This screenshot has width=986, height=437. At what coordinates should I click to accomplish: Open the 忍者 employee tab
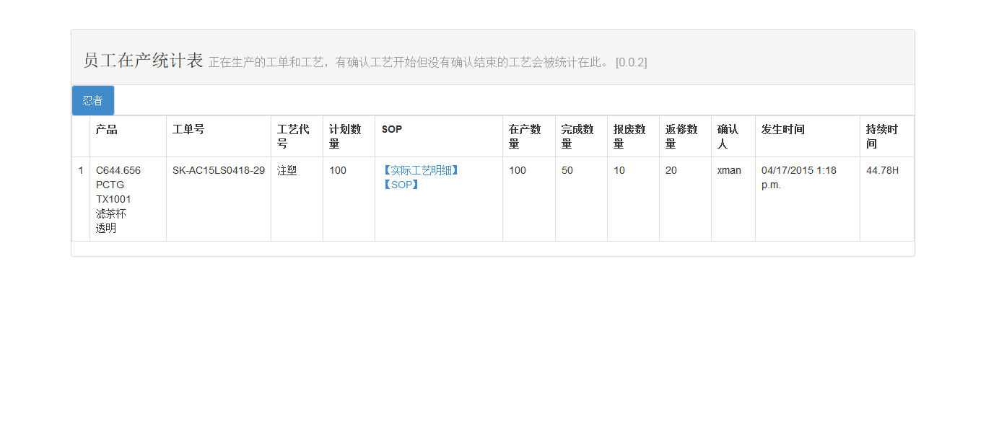point(92,101)
